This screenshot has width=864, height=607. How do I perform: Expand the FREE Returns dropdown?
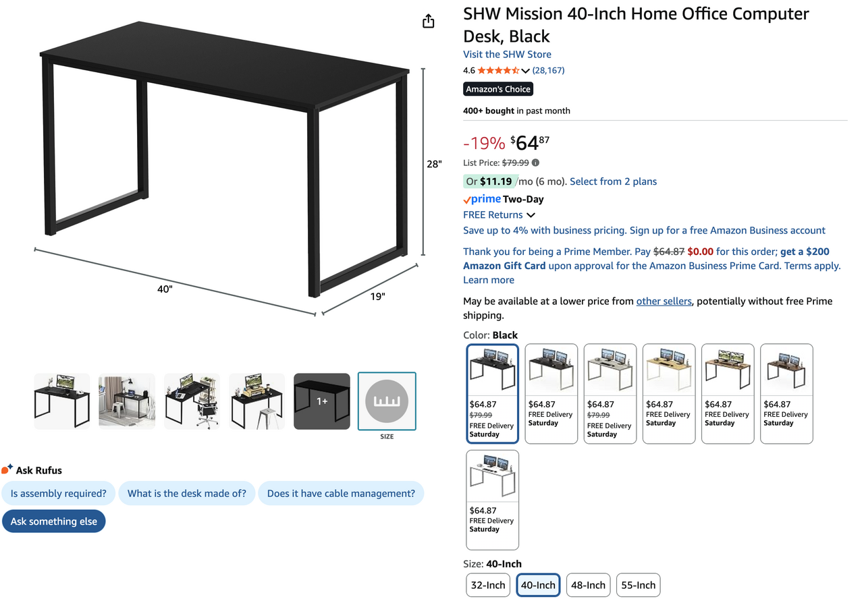[x=499, y=214]
